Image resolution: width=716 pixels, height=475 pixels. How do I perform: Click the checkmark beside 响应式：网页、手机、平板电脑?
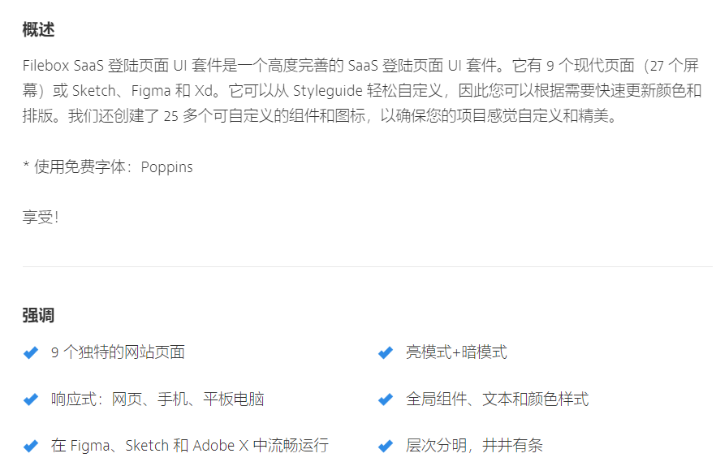click(x=31, y=399)
